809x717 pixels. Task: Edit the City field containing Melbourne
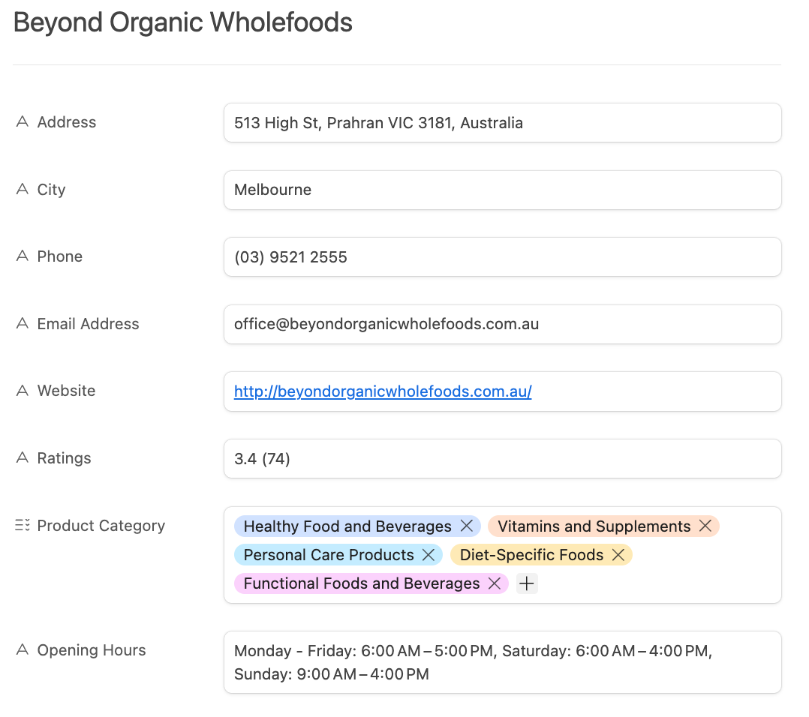point(503,190)
